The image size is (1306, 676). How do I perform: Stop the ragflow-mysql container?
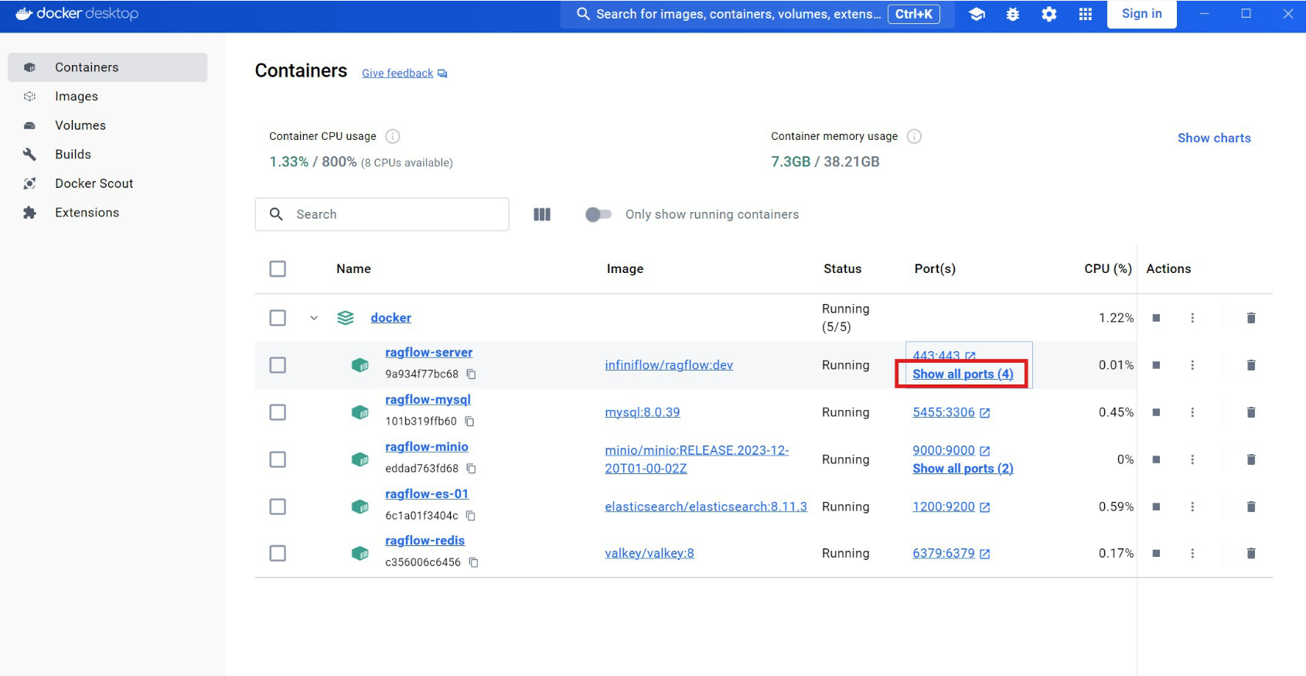click(x=1156, y=412)
